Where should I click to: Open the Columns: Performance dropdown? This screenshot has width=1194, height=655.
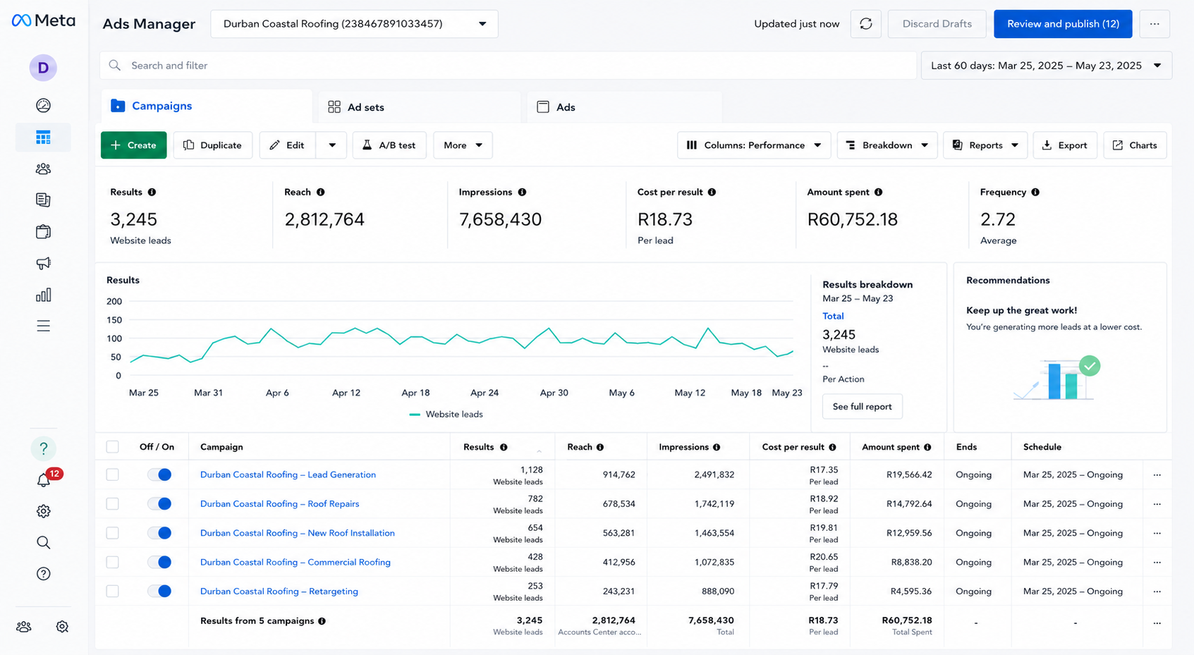tap(754, 145)
